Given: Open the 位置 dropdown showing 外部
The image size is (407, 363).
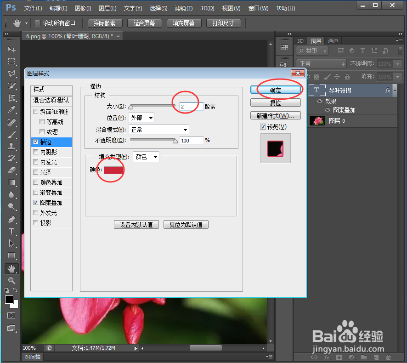Looking at the screenshot, I should 141,118.
